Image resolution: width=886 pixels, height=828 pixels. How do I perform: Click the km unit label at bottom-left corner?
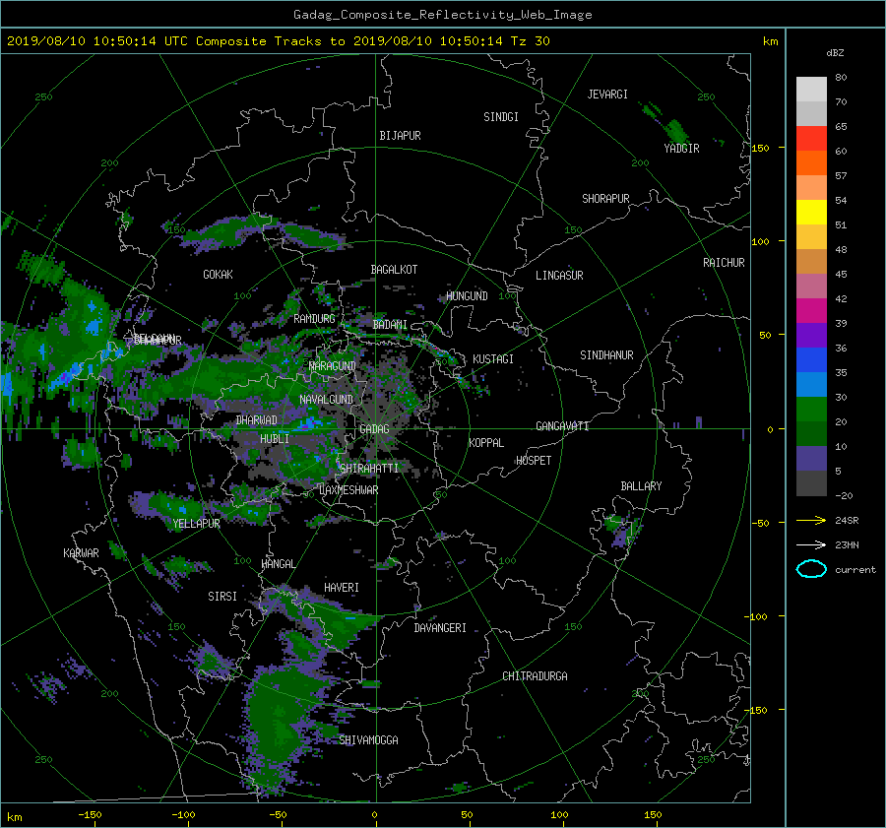pyautogui.click(x=14, y=817)
